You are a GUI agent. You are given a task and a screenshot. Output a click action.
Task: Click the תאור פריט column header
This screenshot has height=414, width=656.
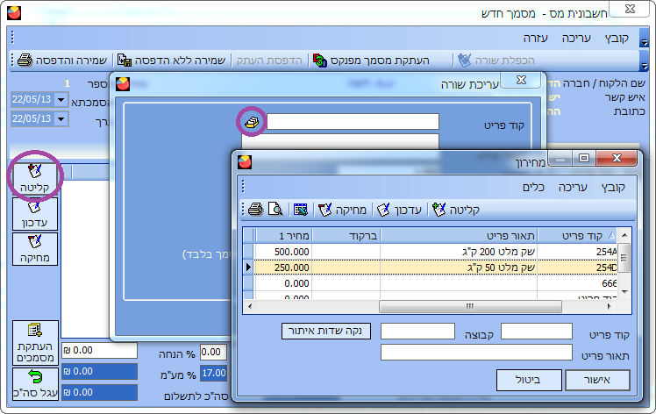(x=459, y=236)
